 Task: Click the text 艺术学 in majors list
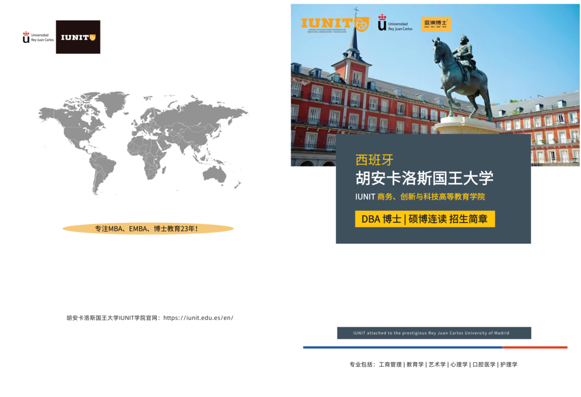(x=437, y=365)
